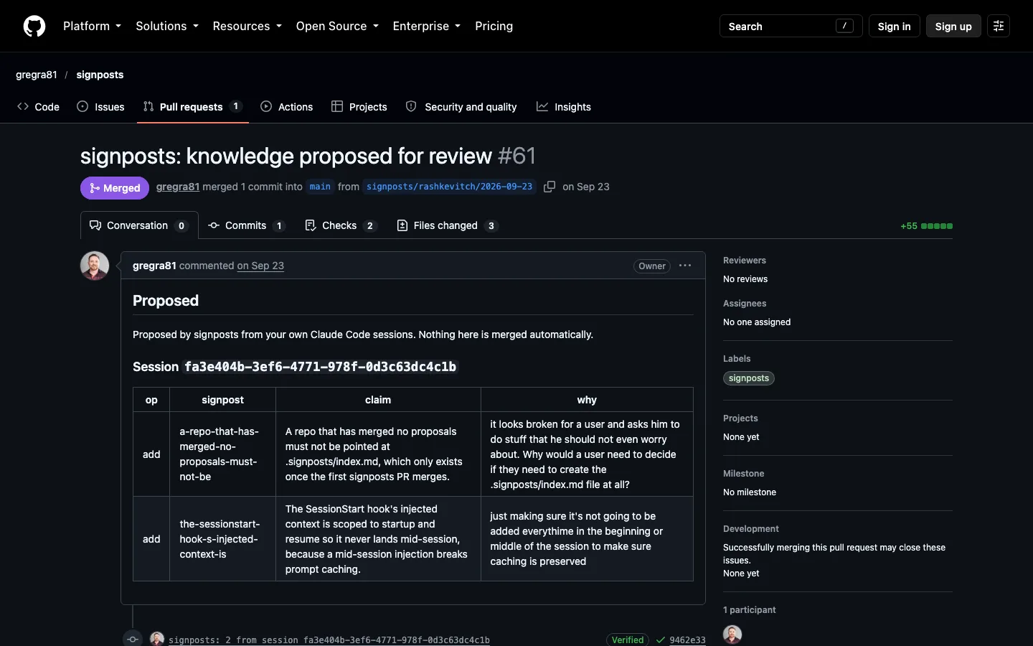Select the Conversation tab
This screenshot has width=1033, height=646.
(139, 225)
